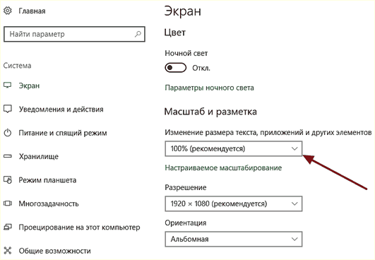Click the Проецирование на этот компьютер icon
Viewport: 375px width, 260px height.
[x=7, y=227]
